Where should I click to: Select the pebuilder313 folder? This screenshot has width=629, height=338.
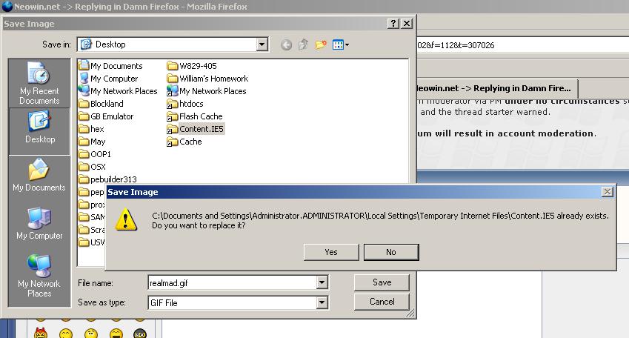click(x=108, y=179)
